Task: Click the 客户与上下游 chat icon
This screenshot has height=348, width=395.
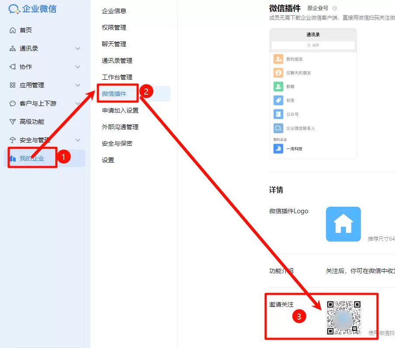Action: coord(12,103)
